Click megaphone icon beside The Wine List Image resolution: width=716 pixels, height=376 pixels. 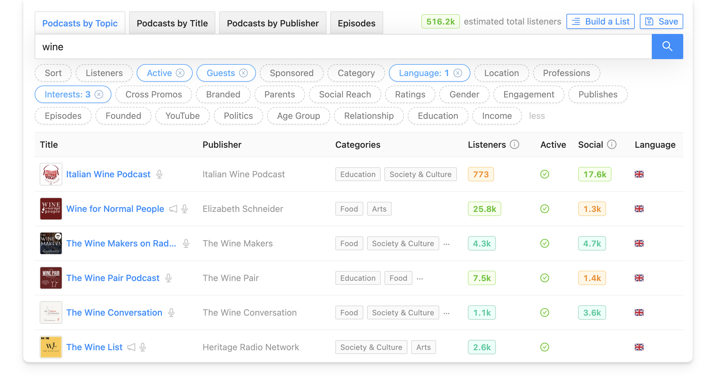point(131,347)
